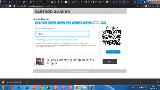Screen dimensions: 160x90
Task: Select the Facebook tab
Action: tap(77, 23)
